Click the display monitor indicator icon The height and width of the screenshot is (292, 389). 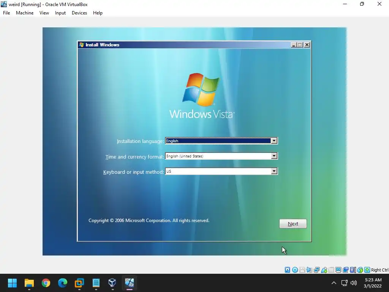[x=338, y=270]
